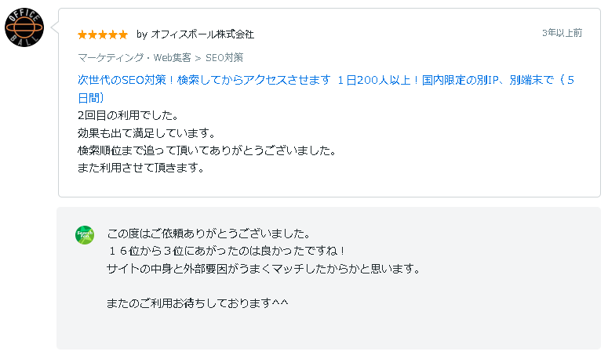Click the second orange rating star
608x355 pixels.
tap(93, 35)
